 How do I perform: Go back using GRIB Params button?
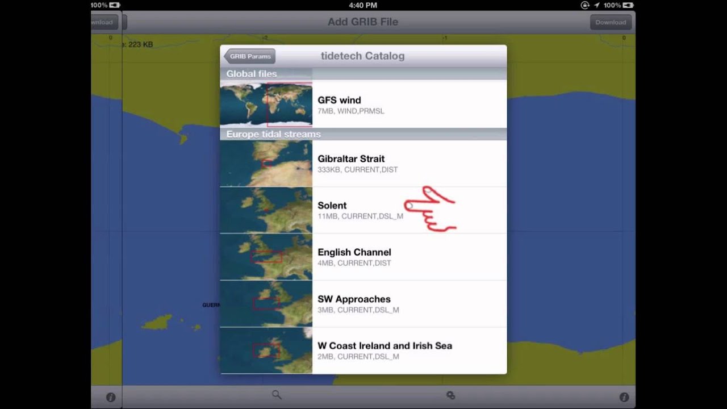click(250, 56)
